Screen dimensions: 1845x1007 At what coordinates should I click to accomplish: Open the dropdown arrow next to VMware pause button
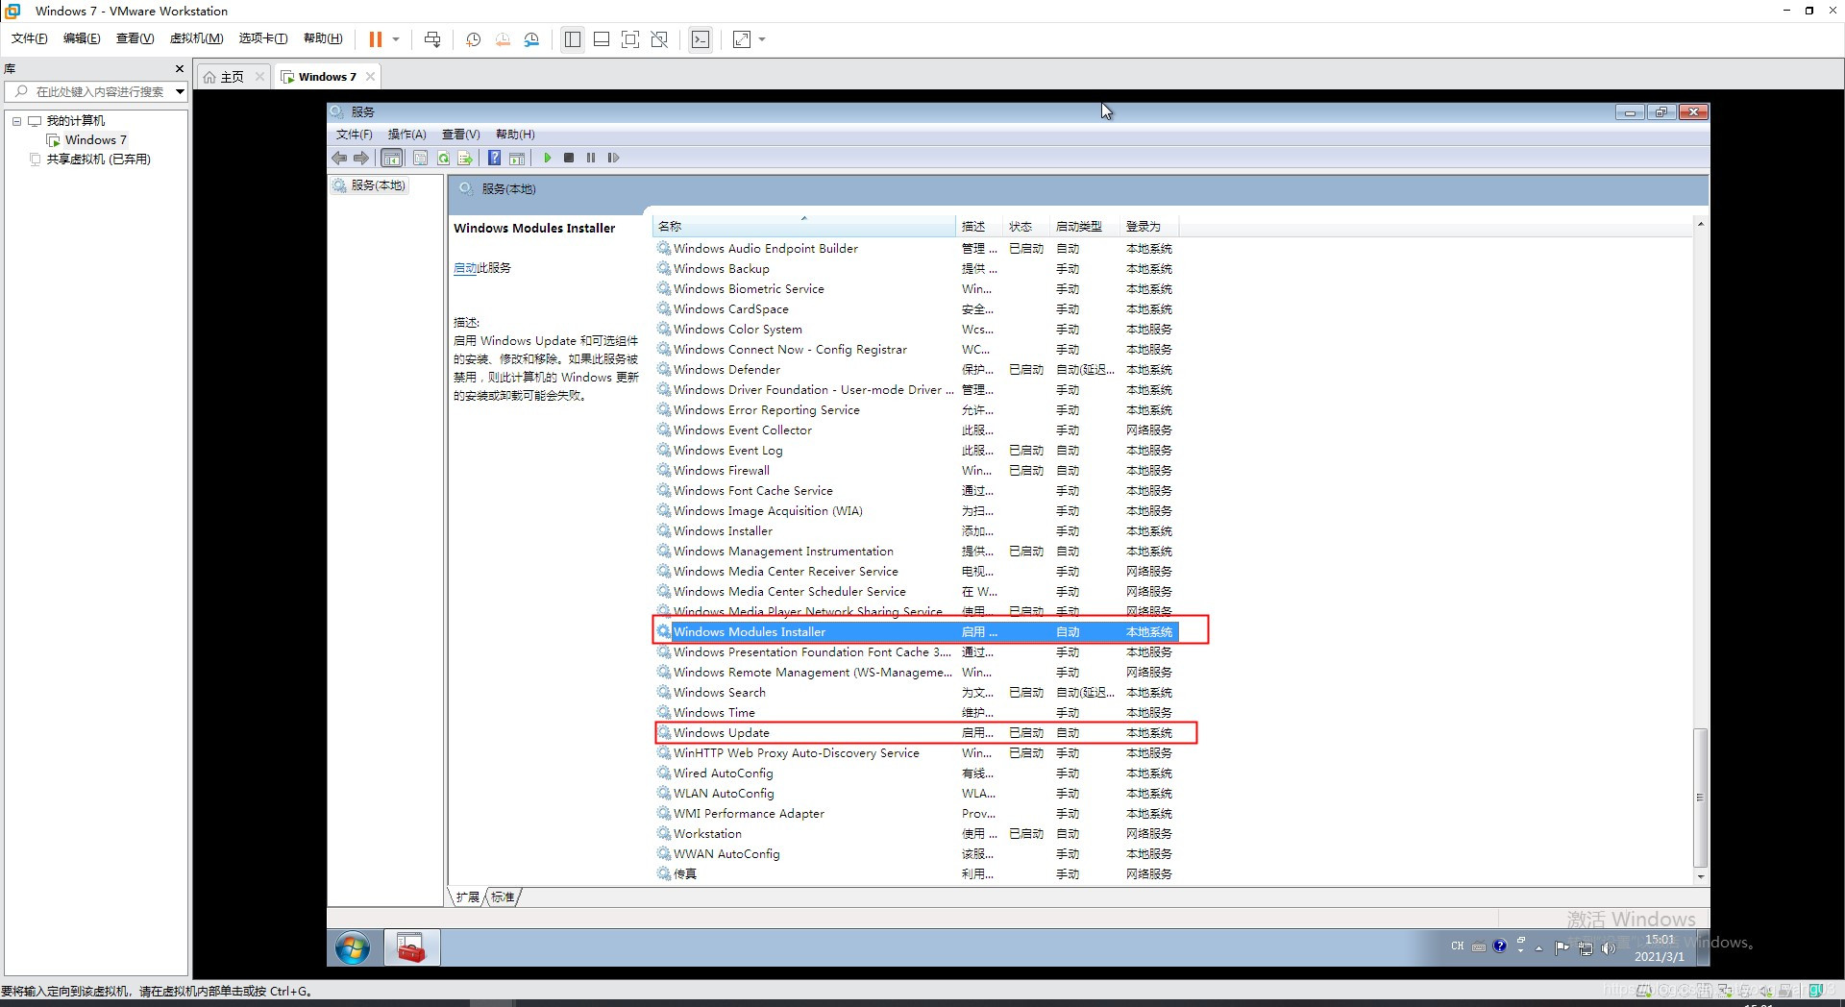(396, 39)
